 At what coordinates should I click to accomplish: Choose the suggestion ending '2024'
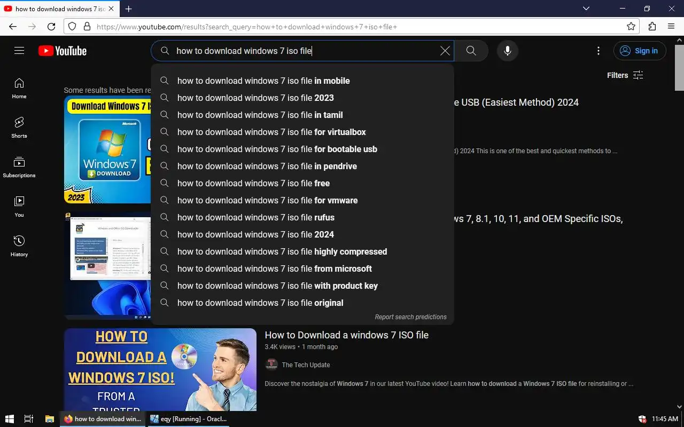(302, 234)
